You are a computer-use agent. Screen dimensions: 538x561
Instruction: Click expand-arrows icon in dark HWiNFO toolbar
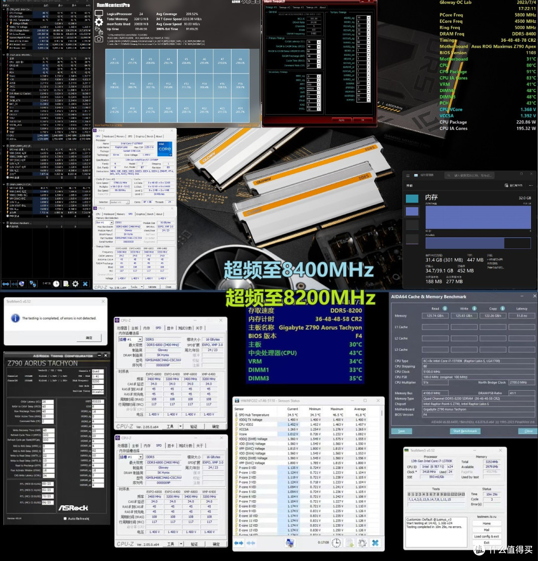(5, 284)
